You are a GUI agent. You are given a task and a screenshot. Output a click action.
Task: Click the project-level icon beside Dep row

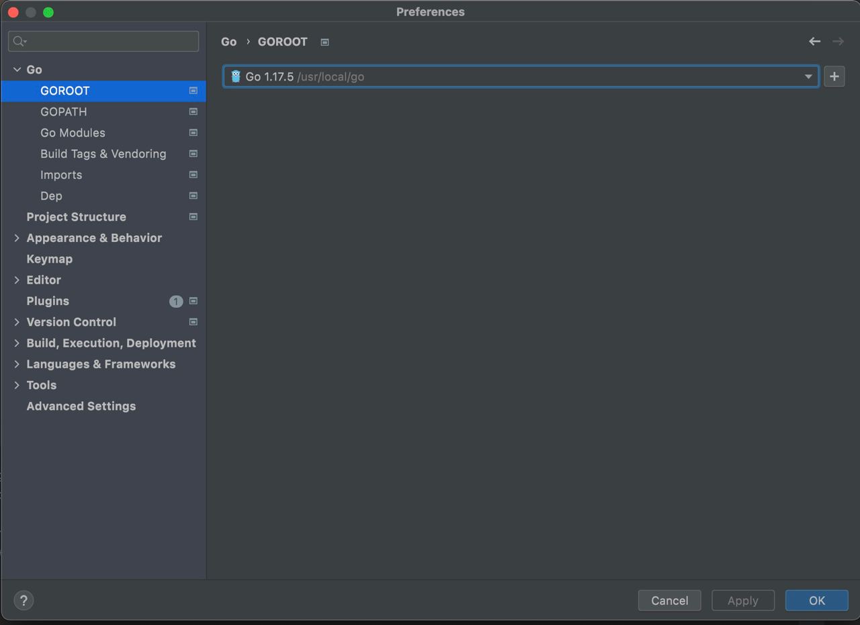[193, 196]
